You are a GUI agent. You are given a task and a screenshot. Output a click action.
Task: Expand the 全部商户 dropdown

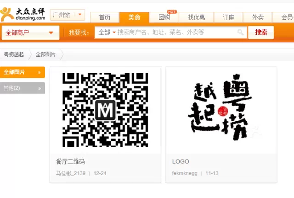[30, 32]
